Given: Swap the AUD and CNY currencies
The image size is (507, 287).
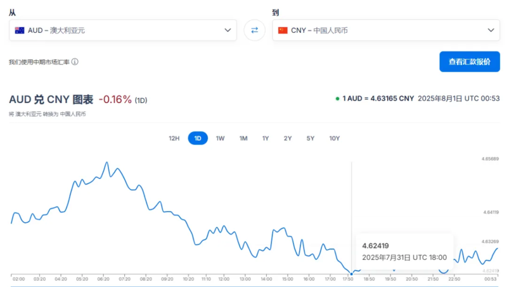Looking at the screenshot, I should pyautogui.click(x=255, y=30).
